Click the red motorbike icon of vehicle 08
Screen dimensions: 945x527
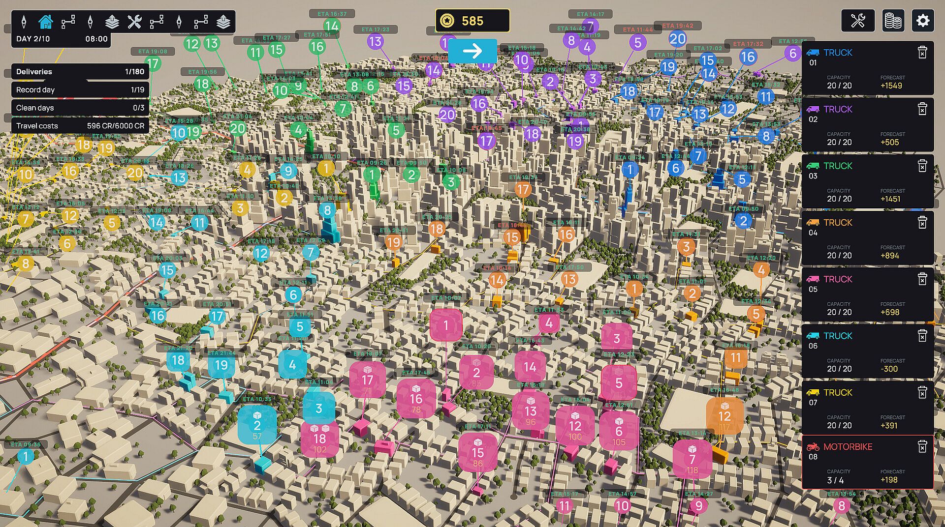pos(813,447)
